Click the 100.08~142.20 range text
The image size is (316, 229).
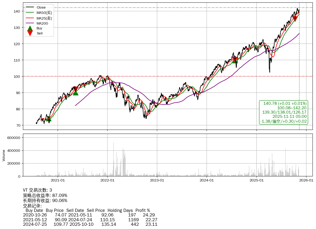pos(292,108)
